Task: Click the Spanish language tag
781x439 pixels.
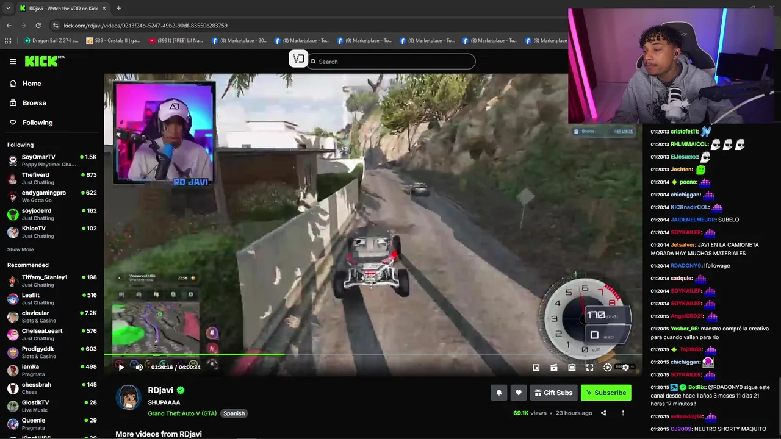Action: click(234, 413)
